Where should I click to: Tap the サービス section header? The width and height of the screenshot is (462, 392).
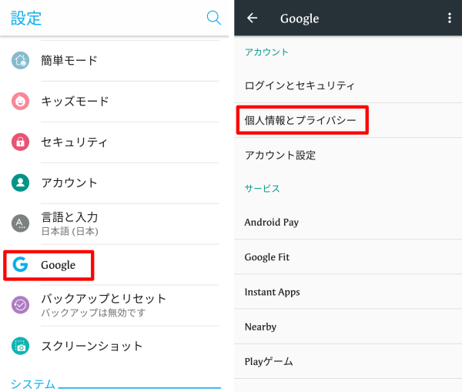coord(263,189)
